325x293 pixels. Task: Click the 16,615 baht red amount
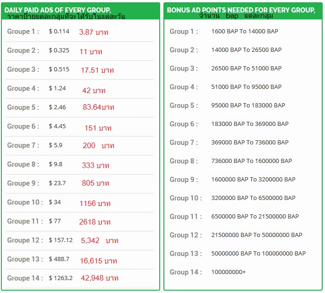98,261
